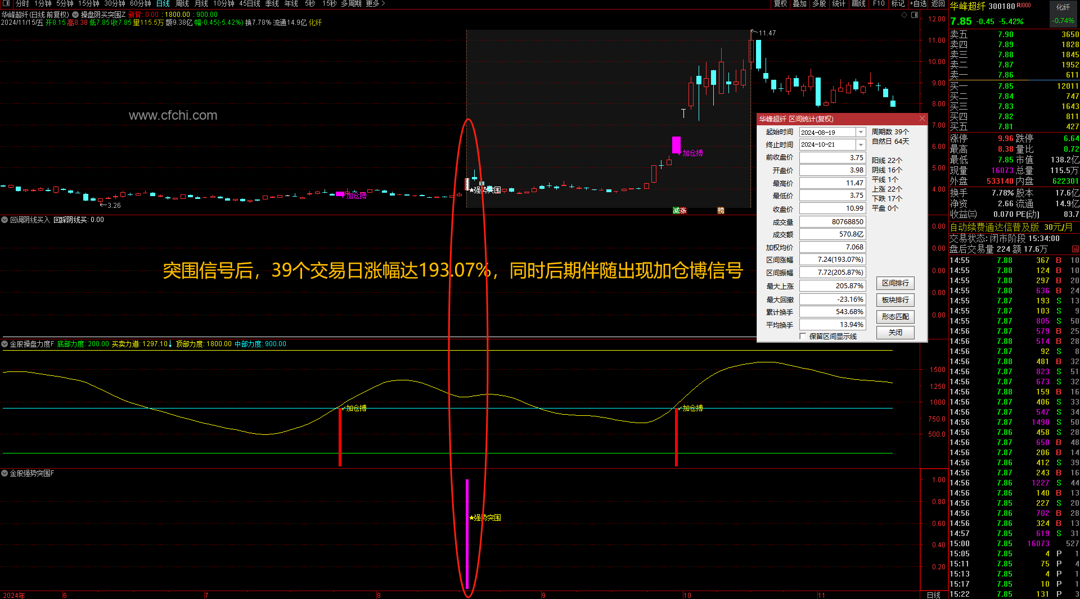
Task: Expand the 更多 periods menu
Action: [x=375, y=3]
